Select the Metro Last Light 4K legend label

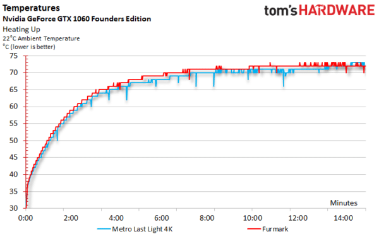pos(142,229)
